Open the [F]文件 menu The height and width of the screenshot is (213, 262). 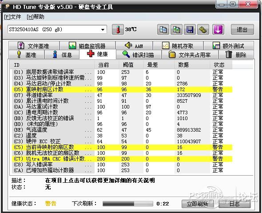(13, 17)
